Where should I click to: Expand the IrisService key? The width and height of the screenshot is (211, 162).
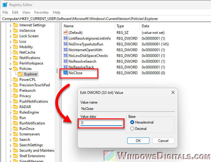click(x=11, y=31)
